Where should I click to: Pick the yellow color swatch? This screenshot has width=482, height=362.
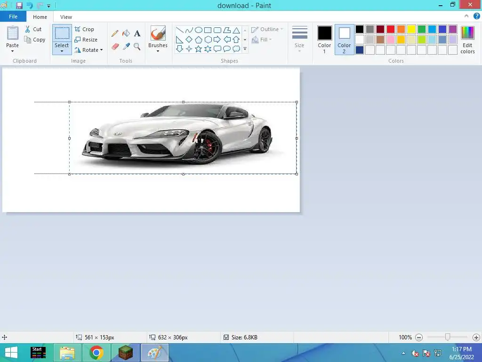pyautogui.click(x=411, y=29)
